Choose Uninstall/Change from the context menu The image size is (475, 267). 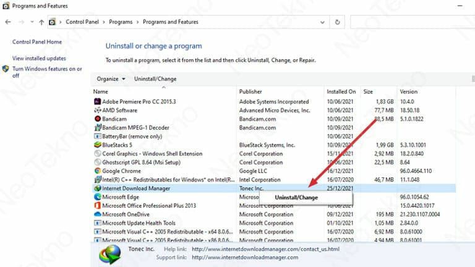[296, 197]
